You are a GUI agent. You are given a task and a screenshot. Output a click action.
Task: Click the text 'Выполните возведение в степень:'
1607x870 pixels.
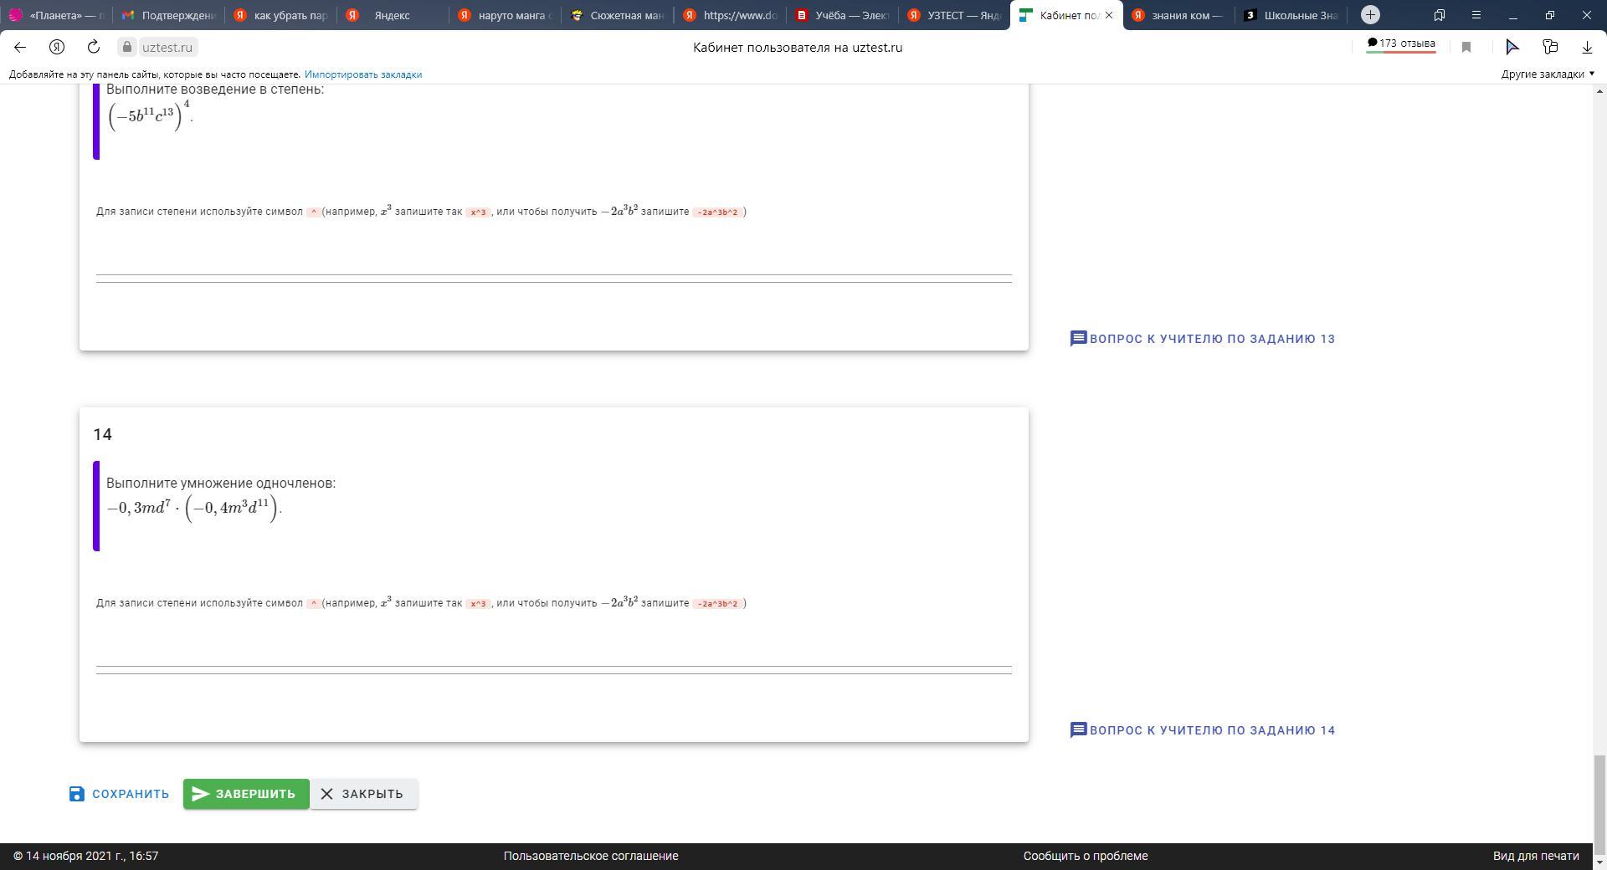[x=215, y=90]
